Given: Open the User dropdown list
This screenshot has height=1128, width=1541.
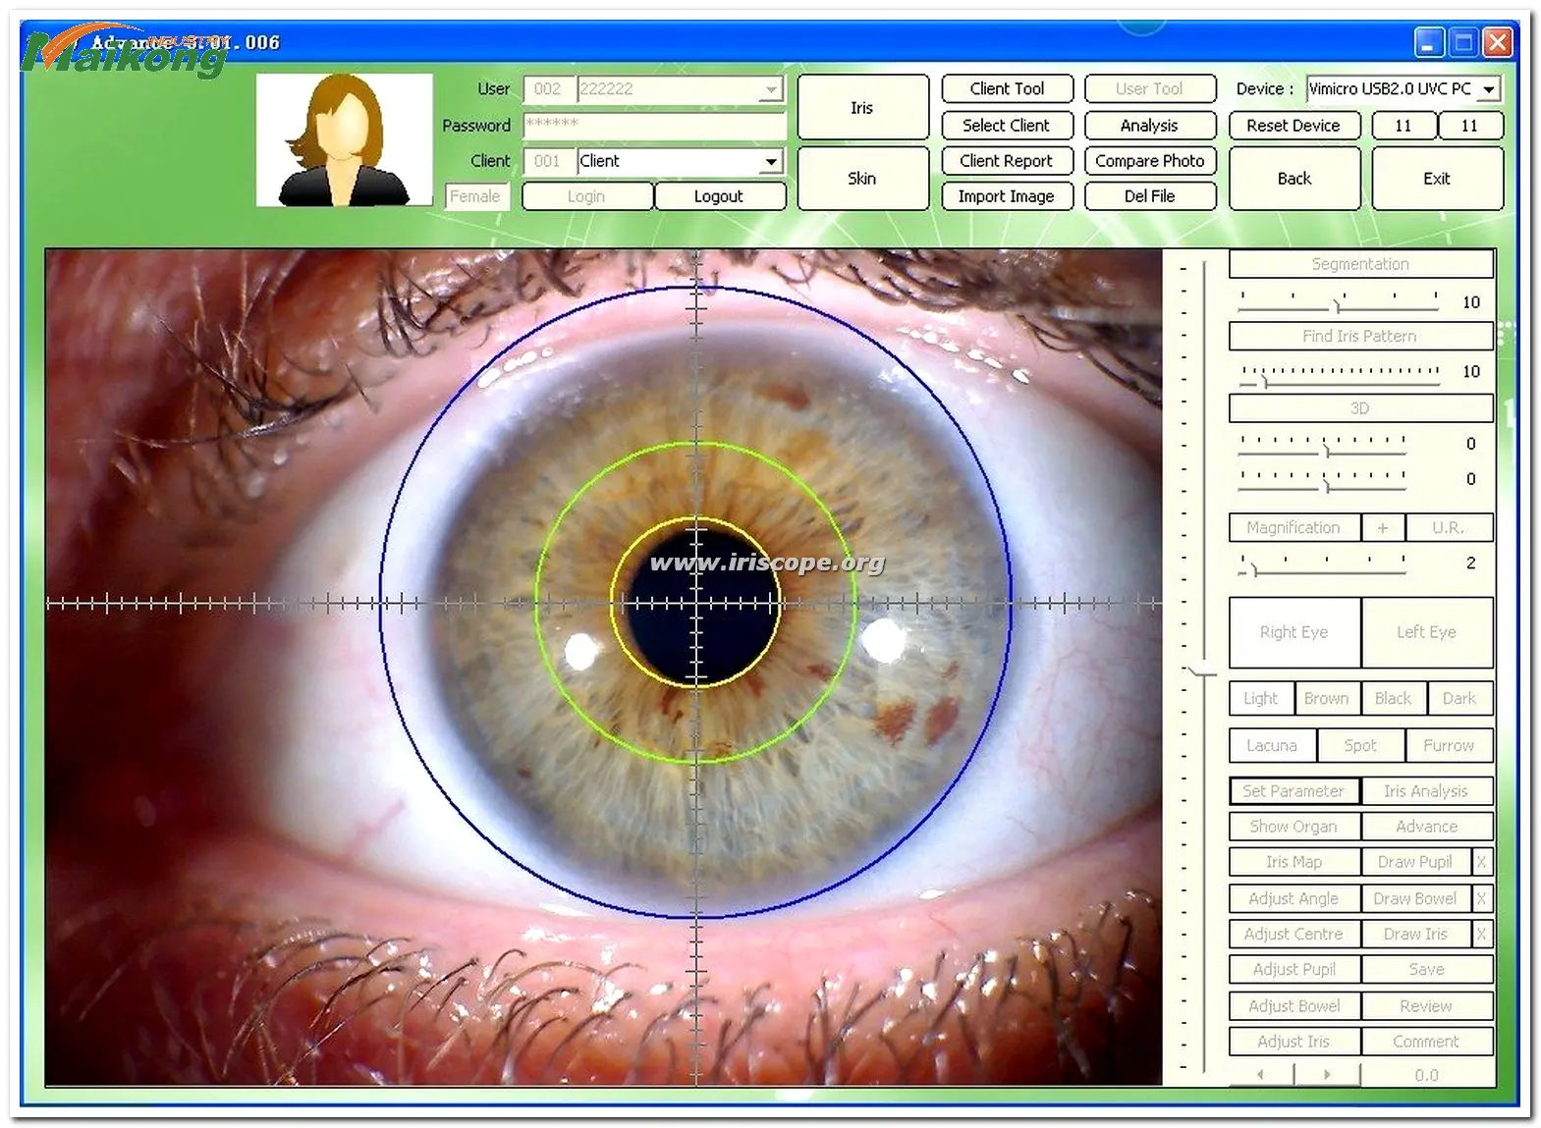Looking at the screenshot, I should [x=771, y=89].
